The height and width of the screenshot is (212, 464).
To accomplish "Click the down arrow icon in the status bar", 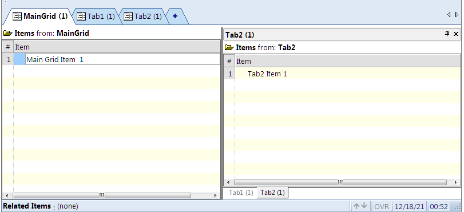I will click(x=364, y=206).
